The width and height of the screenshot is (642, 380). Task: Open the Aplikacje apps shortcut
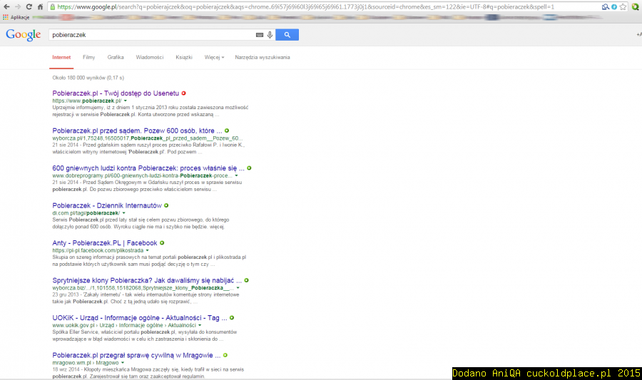pyautogui.click(x=16, y=16)
